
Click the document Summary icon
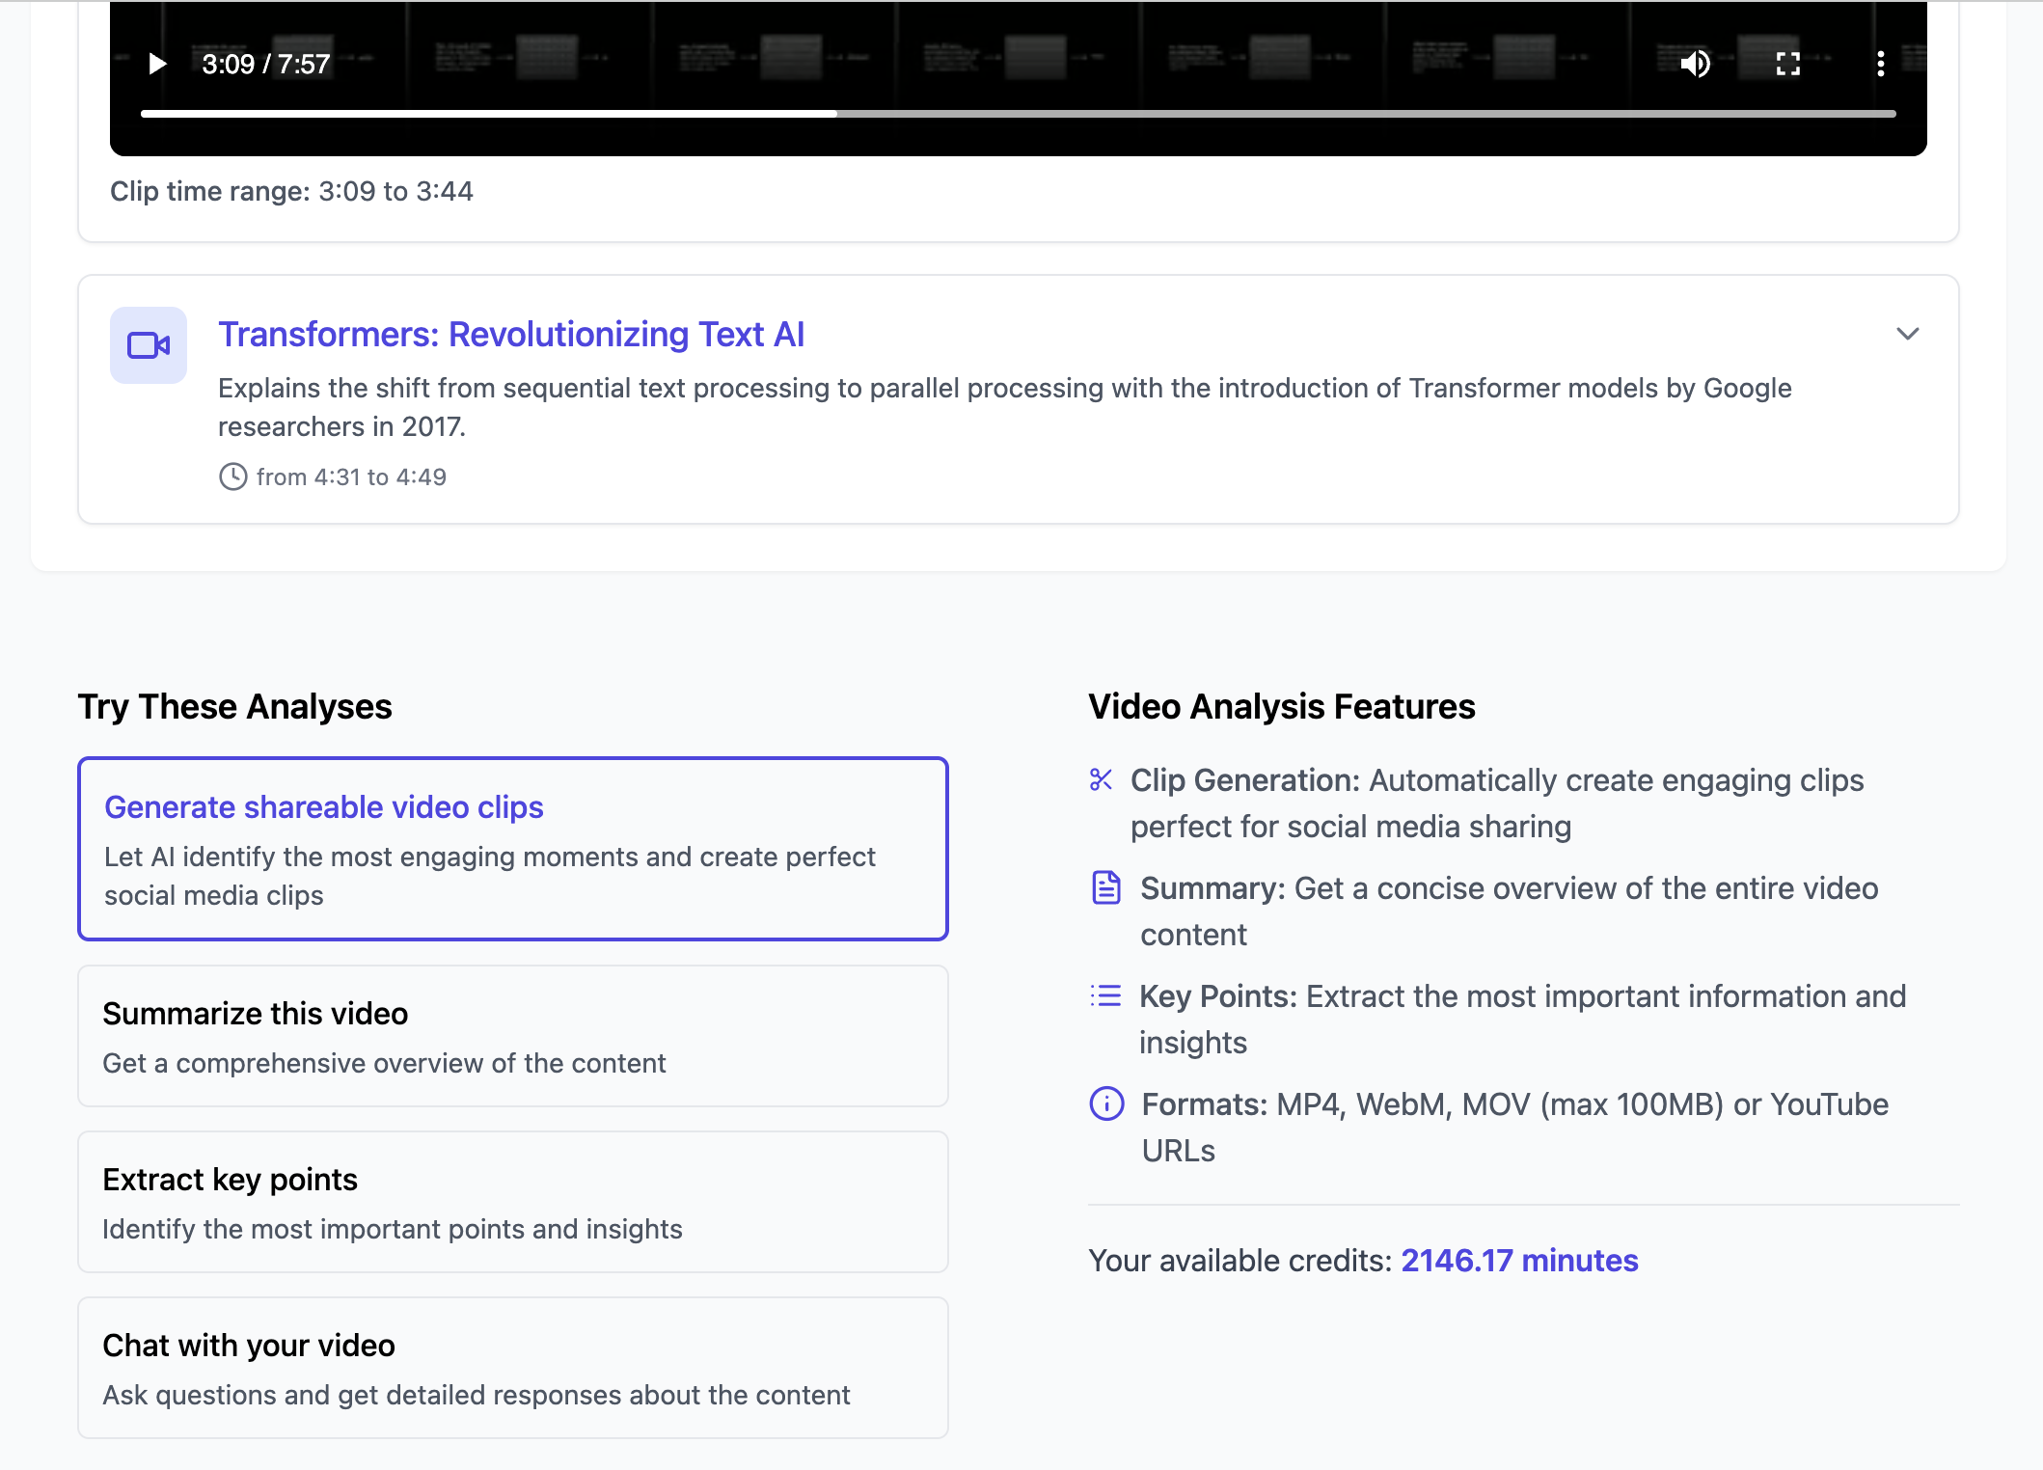pos(1105,887)
